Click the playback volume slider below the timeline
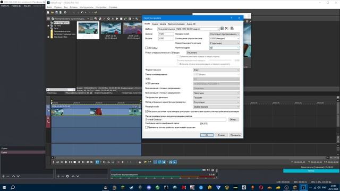 [158, 170]
